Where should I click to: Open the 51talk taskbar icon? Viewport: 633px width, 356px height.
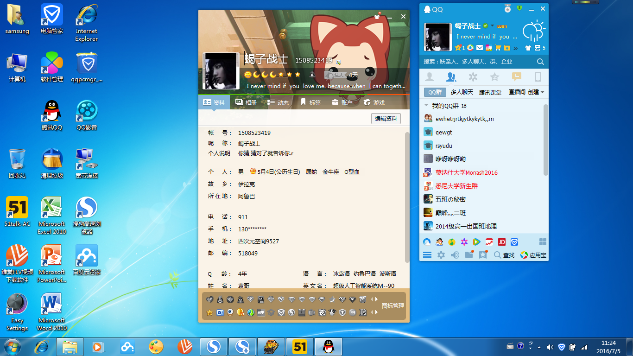[x=300, y=347]
